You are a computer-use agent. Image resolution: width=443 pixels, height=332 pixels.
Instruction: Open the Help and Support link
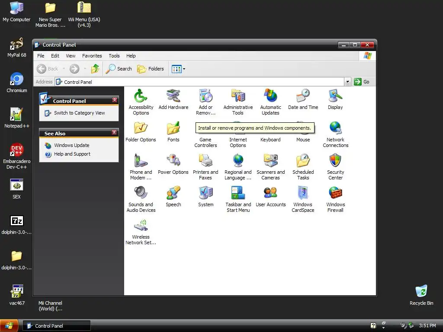[x=72, y=154]
